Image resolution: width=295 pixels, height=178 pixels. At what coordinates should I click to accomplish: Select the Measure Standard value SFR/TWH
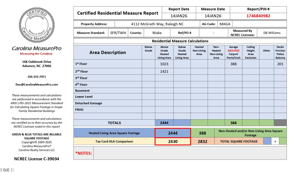pos(118,33)
